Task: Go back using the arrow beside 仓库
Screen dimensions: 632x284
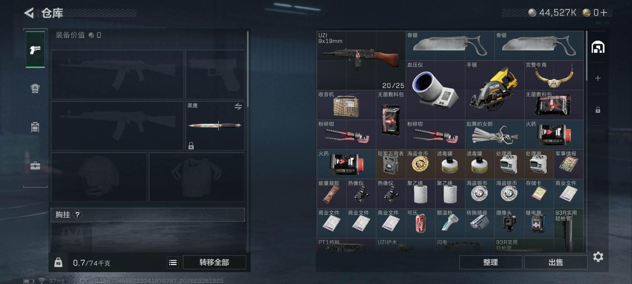Action: point(29,13)
